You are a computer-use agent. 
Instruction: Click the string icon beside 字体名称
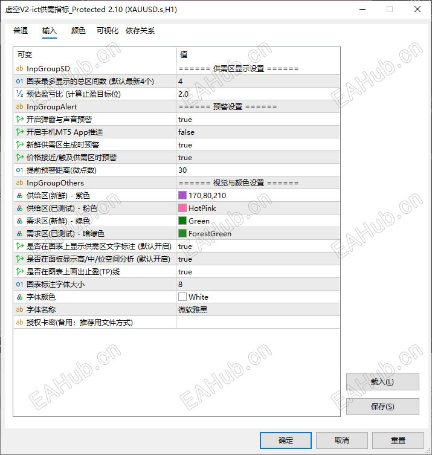click(x=19, y=310)
